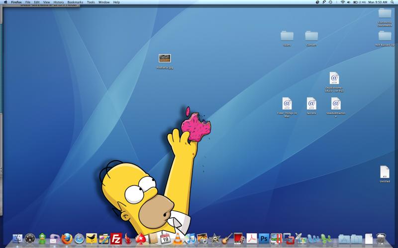Open the Trash in the dock
This screenshot has width=398, height=248.
pos(381,239)
